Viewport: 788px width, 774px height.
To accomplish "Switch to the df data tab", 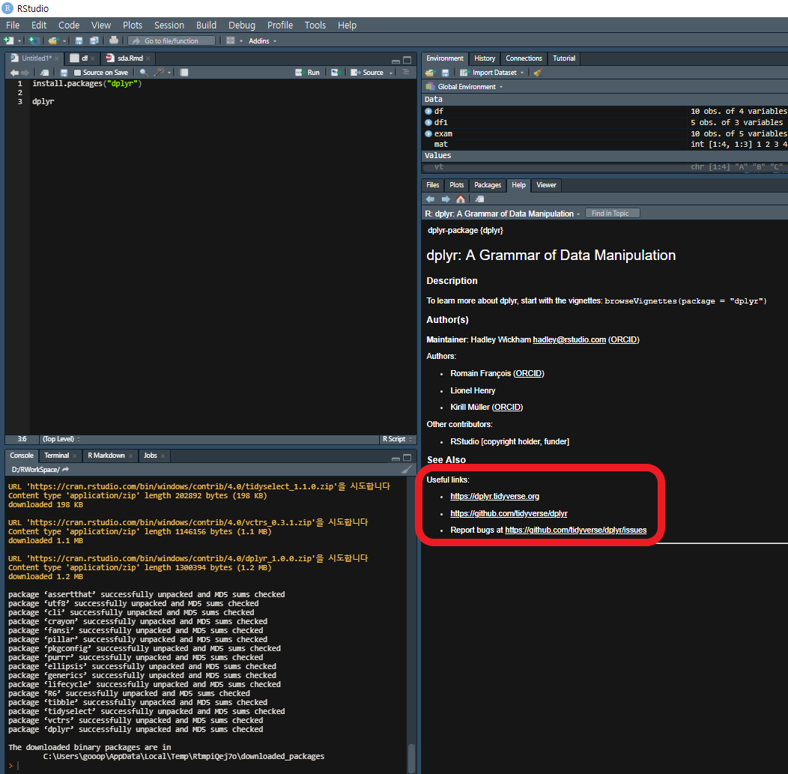I will point(83,58).
